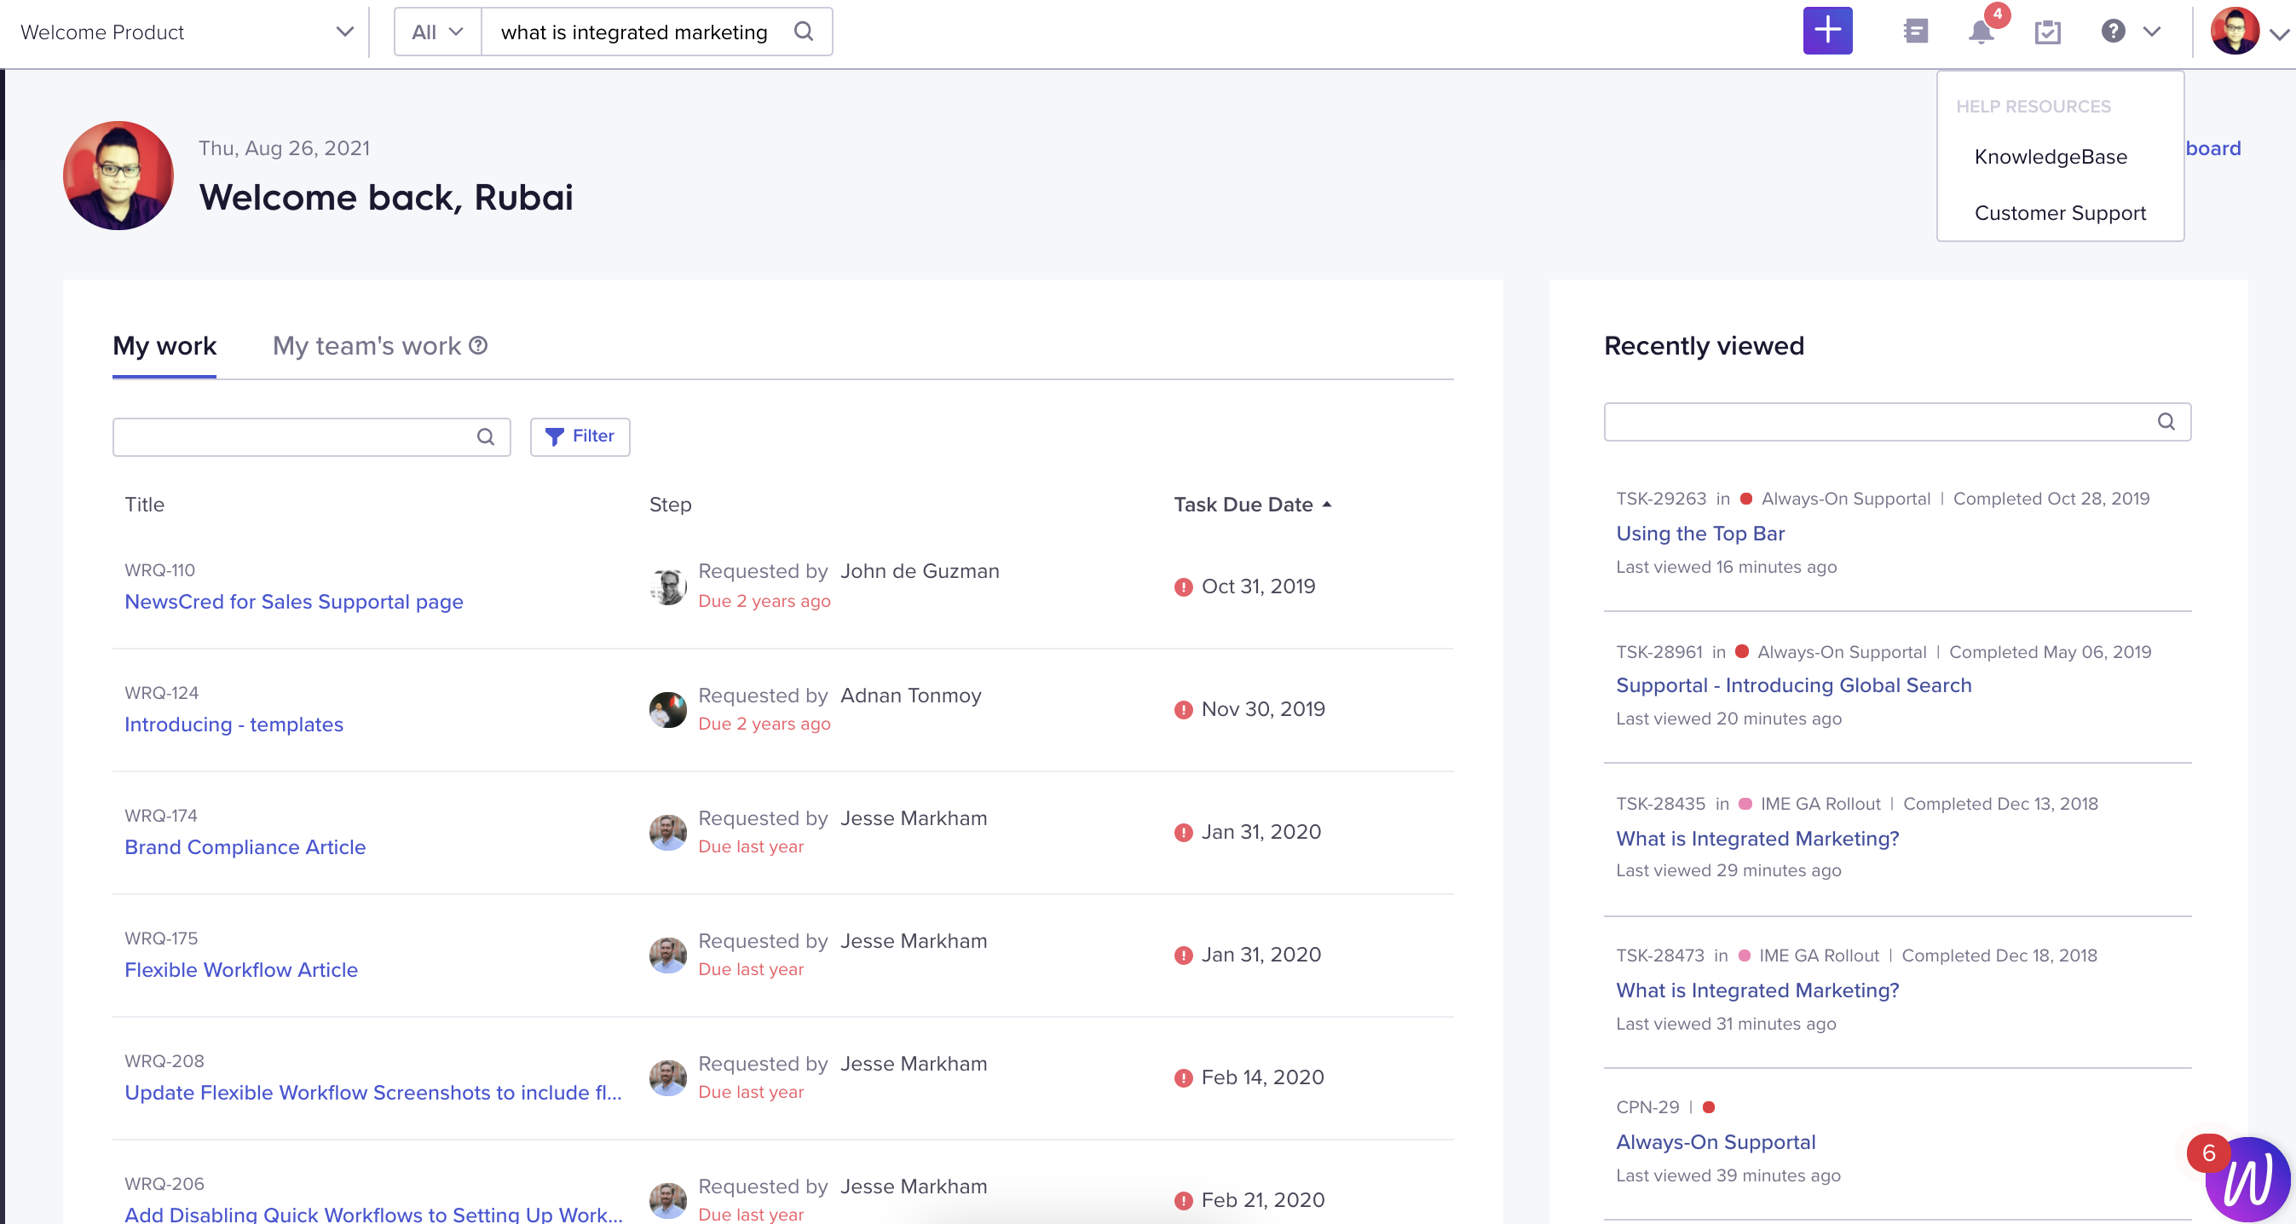Switch to My team's work tab

coord(366,346)
